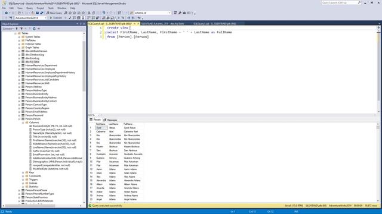Click the Cut scissors icon
Screen dimensions: 382x214
pos(89,13)
